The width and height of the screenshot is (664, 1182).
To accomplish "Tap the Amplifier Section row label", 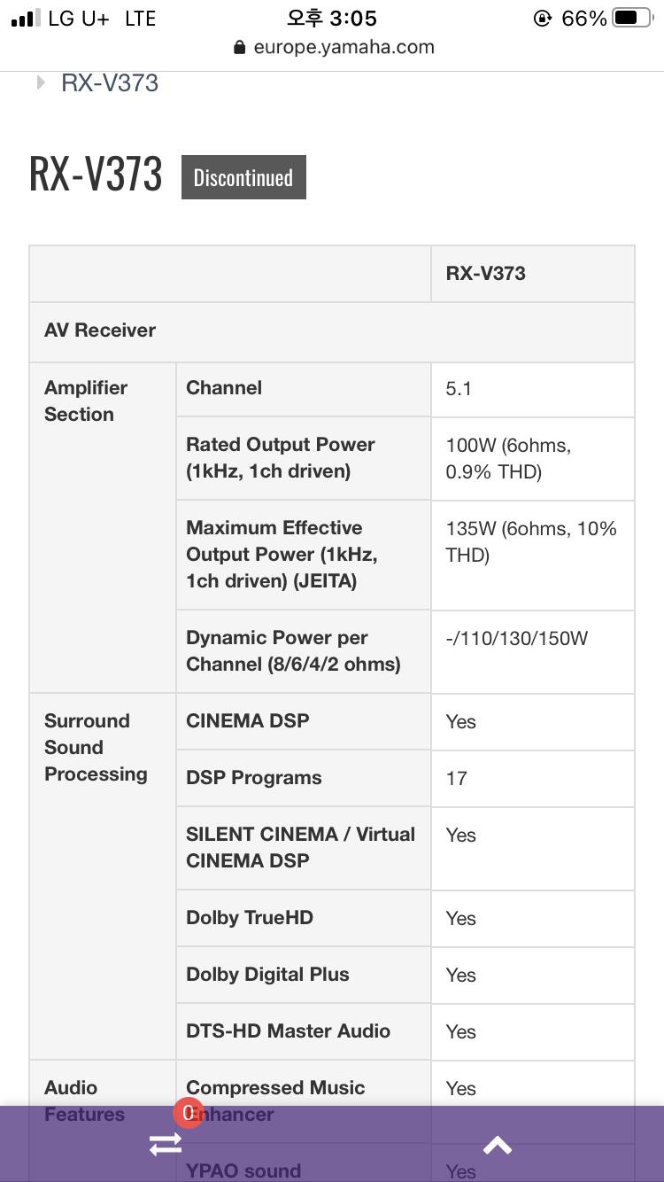I will tap(86, 401).
